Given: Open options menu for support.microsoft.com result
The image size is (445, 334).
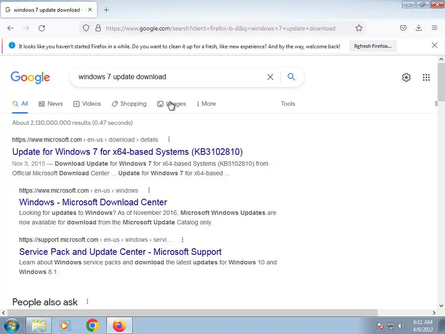Looking at the screenshot, I should click(x=183, y=240).
